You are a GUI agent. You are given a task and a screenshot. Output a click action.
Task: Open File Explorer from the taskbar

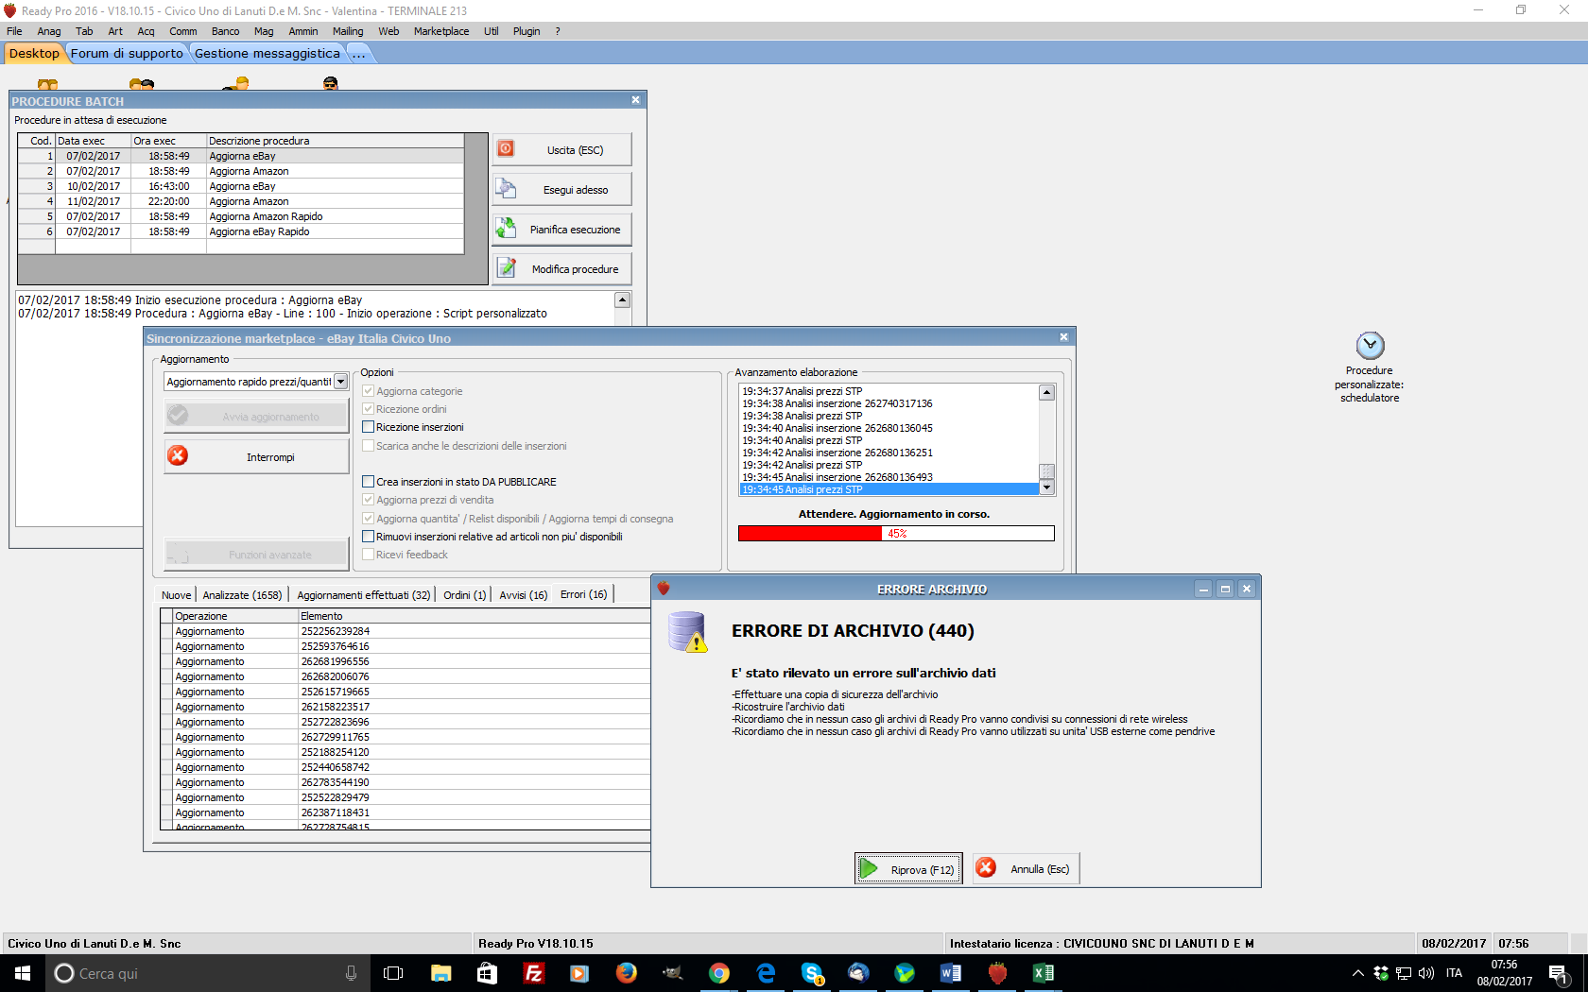440,973
